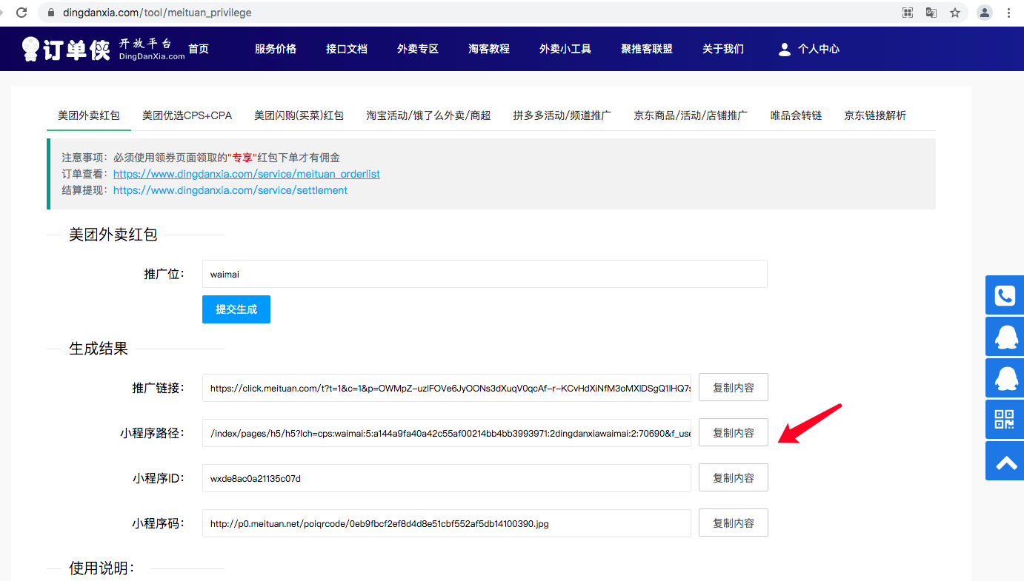Open 淘客教程 menu item
This screenshot has width=1024, height=581.
tap(489, 49)
